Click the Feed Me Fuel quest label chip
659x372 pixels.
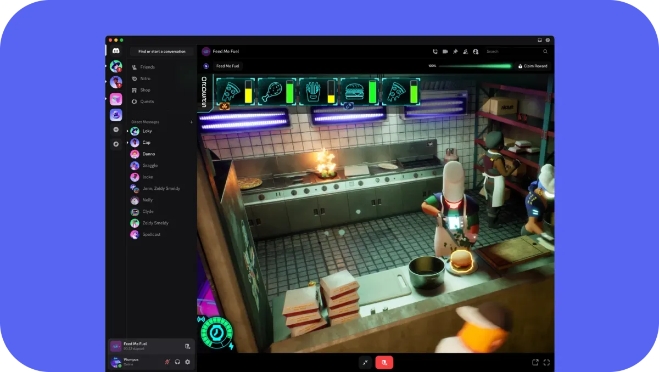pyautogui.click(x=228, y=66)
